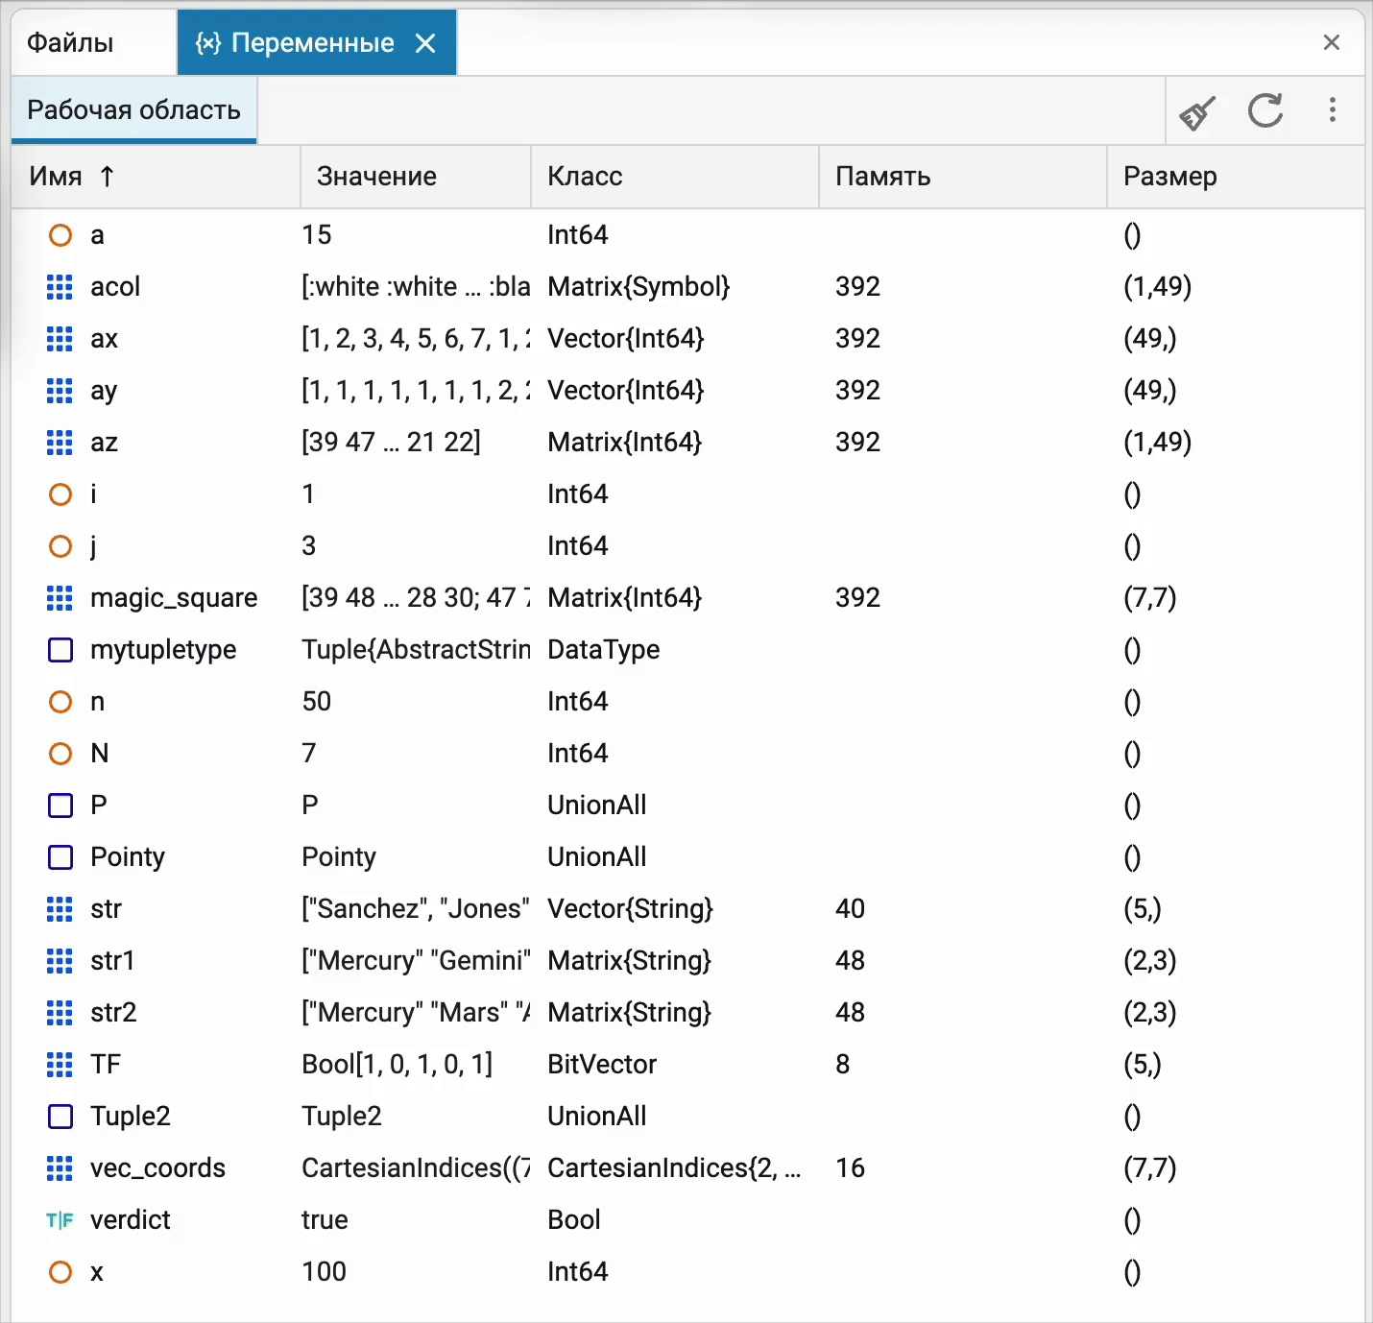Click the matrix icon of magic_square

coord(60,598)
